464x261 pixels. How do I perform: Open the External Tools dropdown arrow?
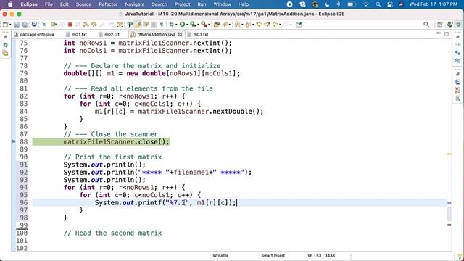(x=209, y=25)
